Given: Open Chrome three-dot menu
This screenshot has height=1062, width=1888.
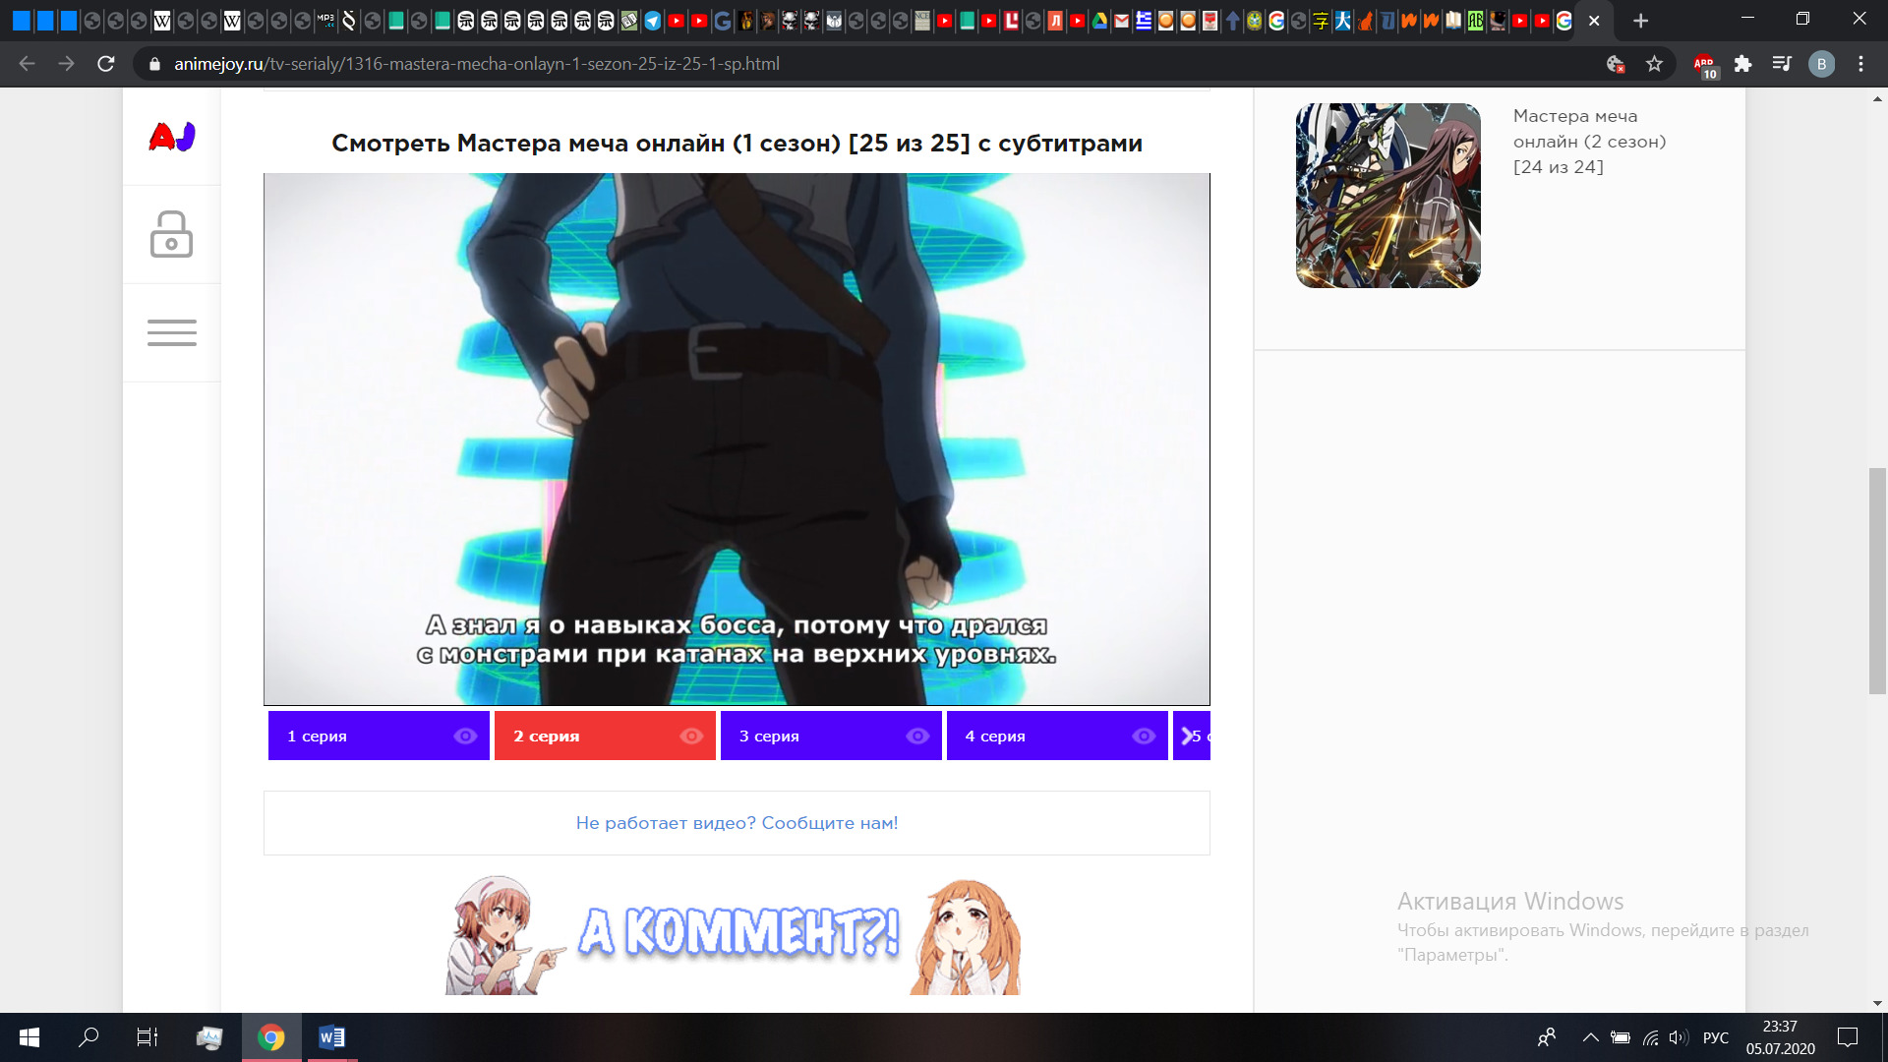Looking at the screenshot, I should click(x=1860, y=64).
